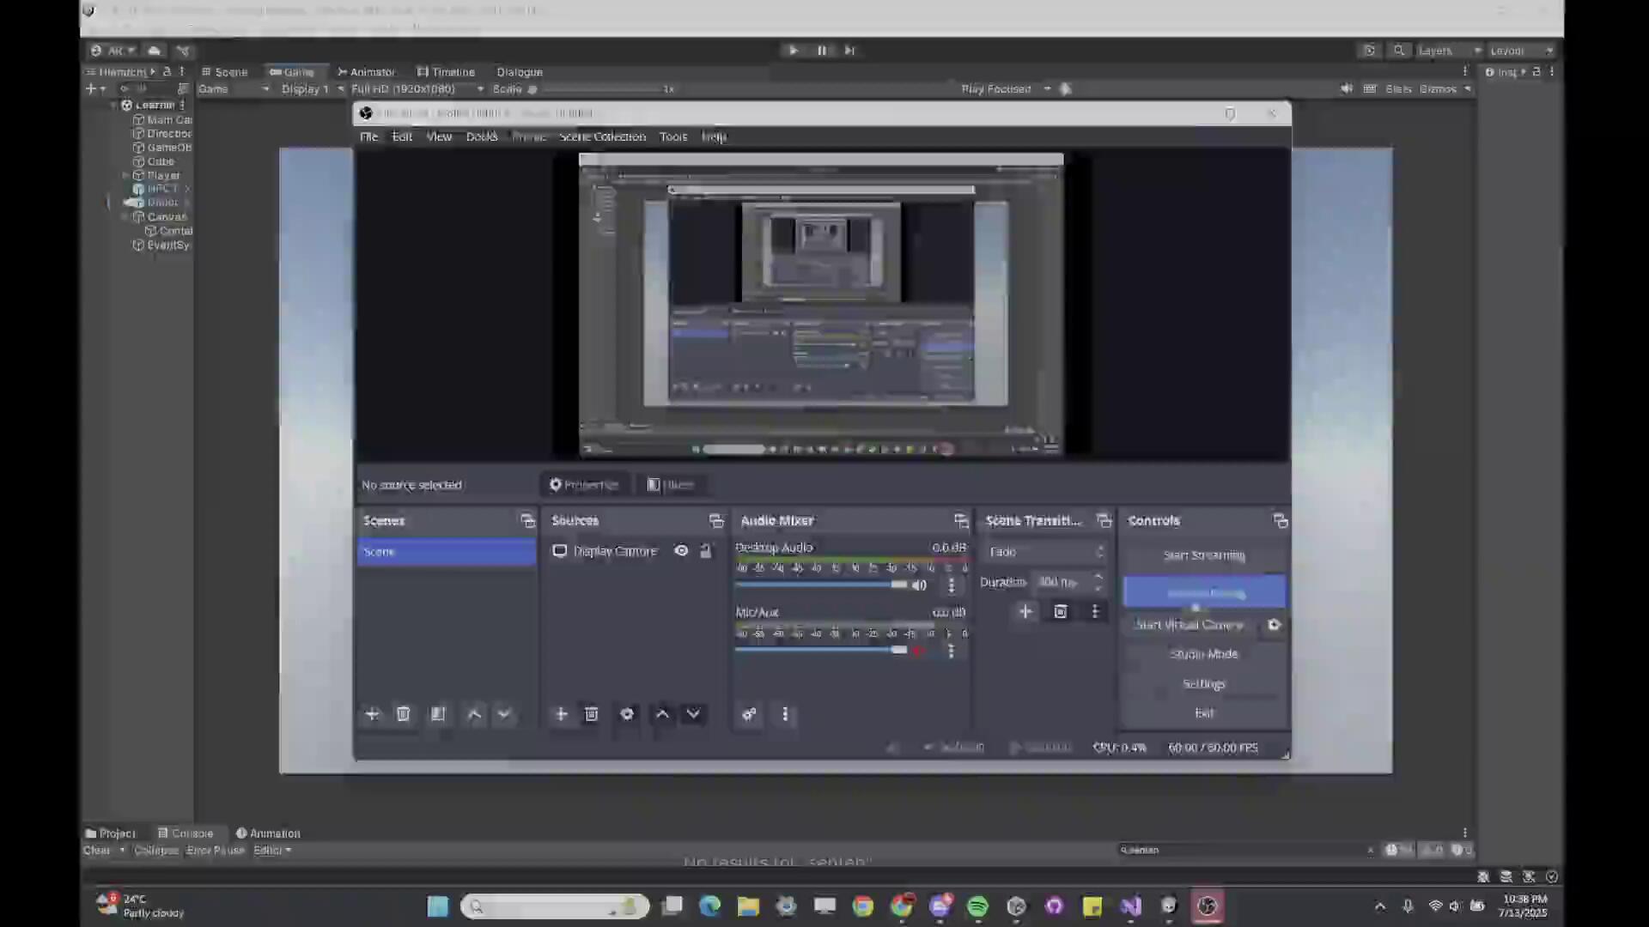Open Source Properties gear icon in Sources panel

[627, 713]
